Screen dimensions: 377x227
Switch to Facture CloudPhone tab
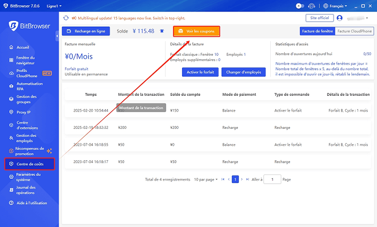click(354, 31)
